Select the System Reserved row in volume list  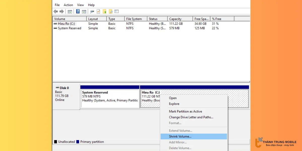coord(69,28)
